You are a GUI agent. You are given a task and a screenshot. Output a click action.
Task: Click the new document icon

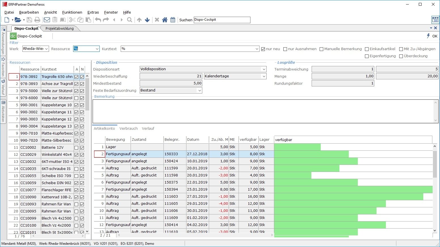(x=7, y=20)
